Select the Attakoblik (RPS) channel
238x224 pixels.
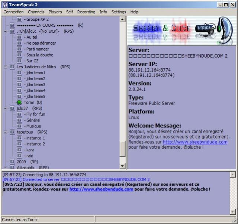pos(33,168)
